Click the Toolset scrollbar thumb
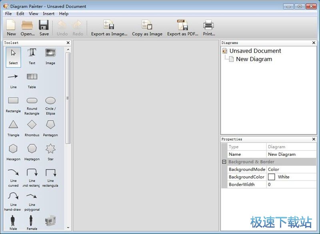The height and width of the screenshot is (234, 320). 68,98
